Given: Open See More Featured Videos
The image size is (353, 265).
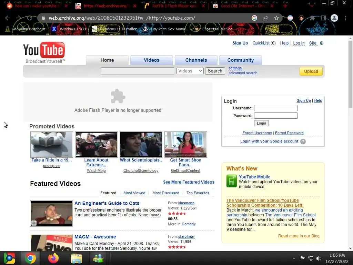Looking at the screenshot, I should tap(189, 182).
